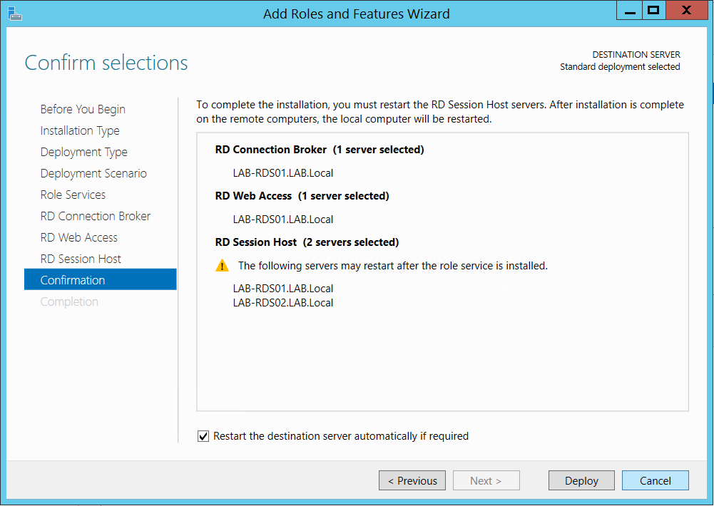This screenshot has width=714, height=506.
Task: Select the RD Session Host step
Action: (81, 259)
